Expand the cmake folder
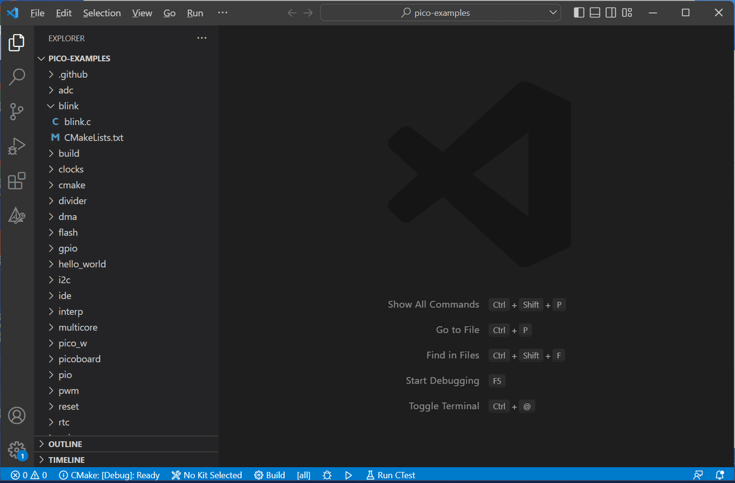The image size is (735, 483). [126, 185]
